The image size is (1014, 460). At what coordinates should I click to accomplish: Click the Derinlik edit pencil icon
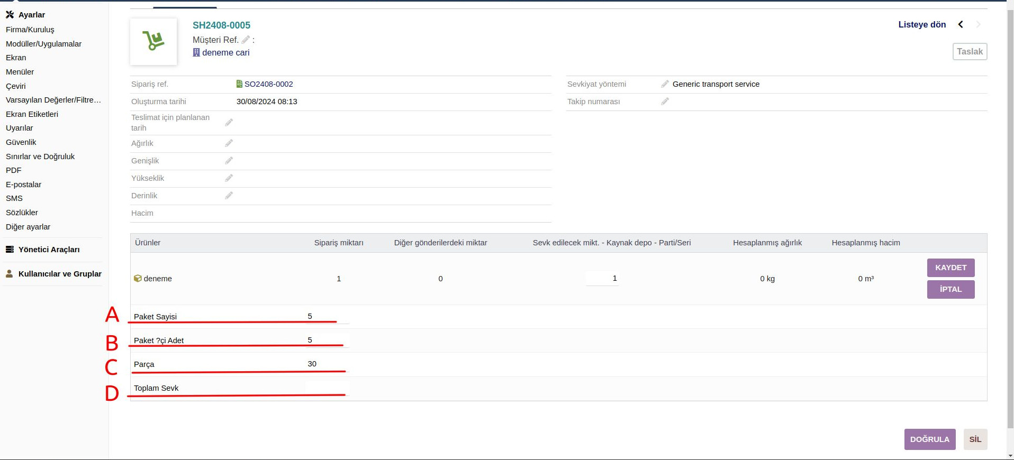[x=229, y=196]
